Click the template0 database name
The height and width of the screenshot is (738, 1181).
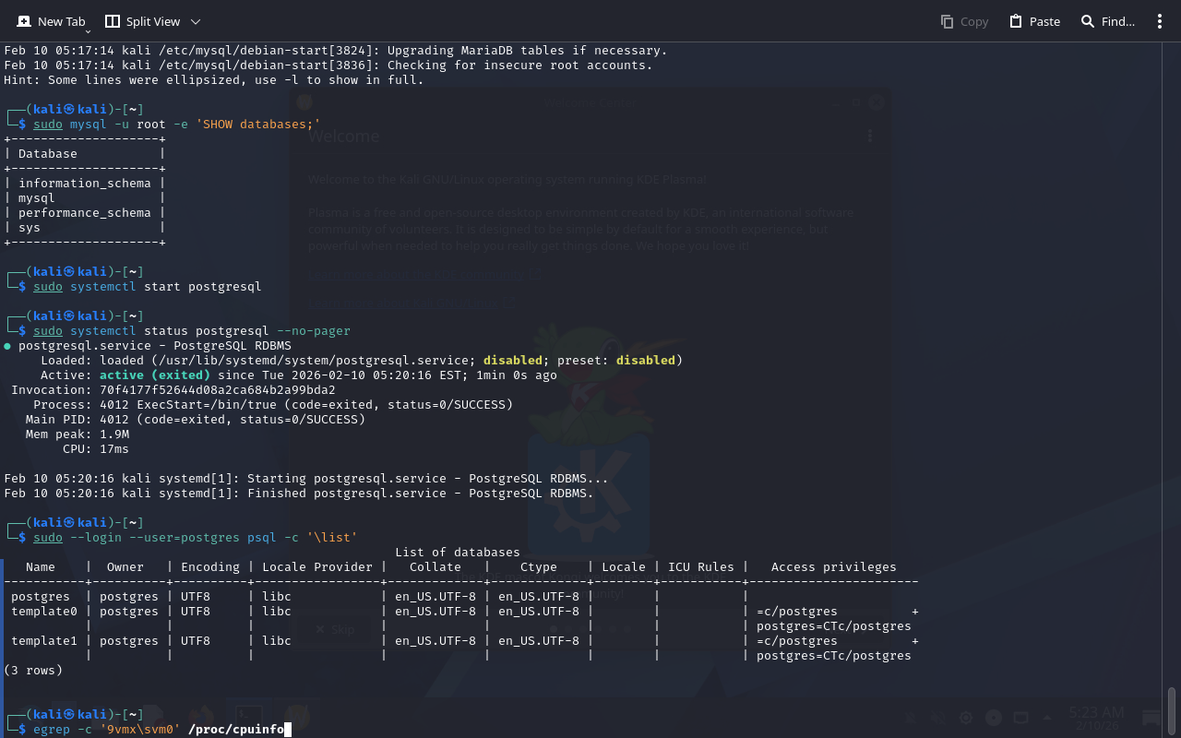[x=44, y=612]
